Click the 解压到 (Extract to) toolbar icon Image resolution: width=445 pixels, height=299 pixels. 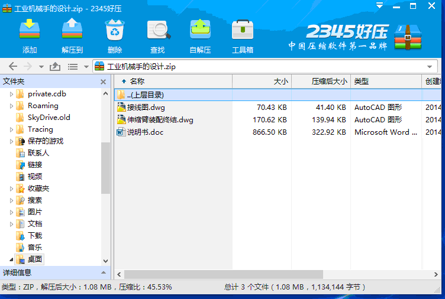(72, 29)
